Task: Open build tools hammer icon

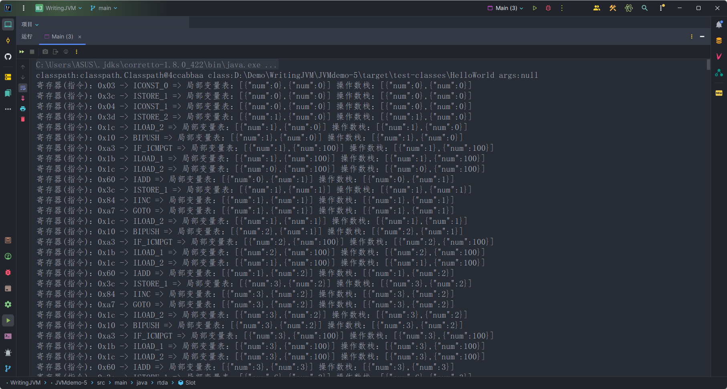Action: (x=613, y=8)
